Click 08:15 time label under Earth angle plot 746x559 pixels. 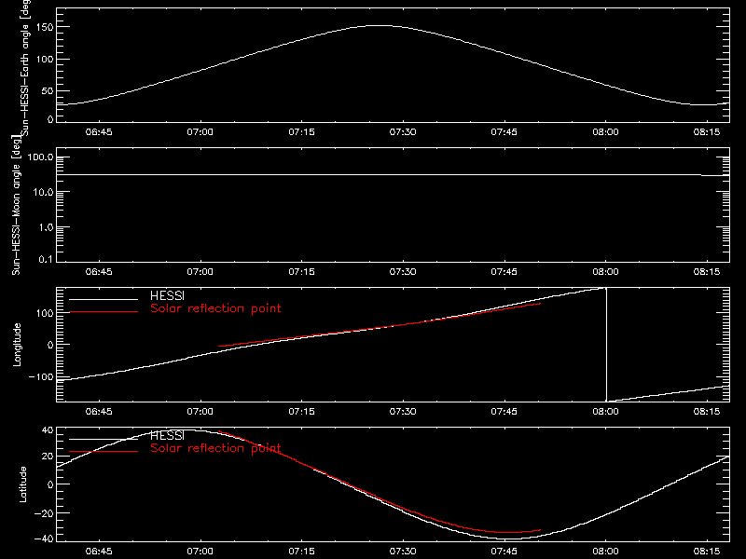(x=707, y=132)
